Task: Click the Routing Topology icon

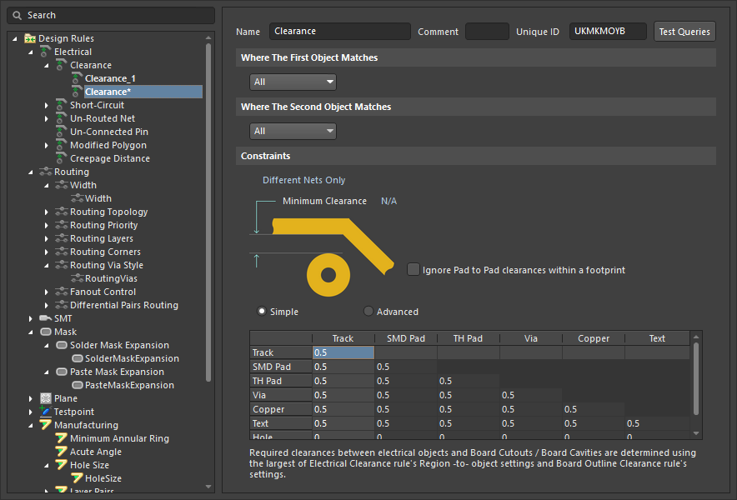Action: tap(62, 212)
